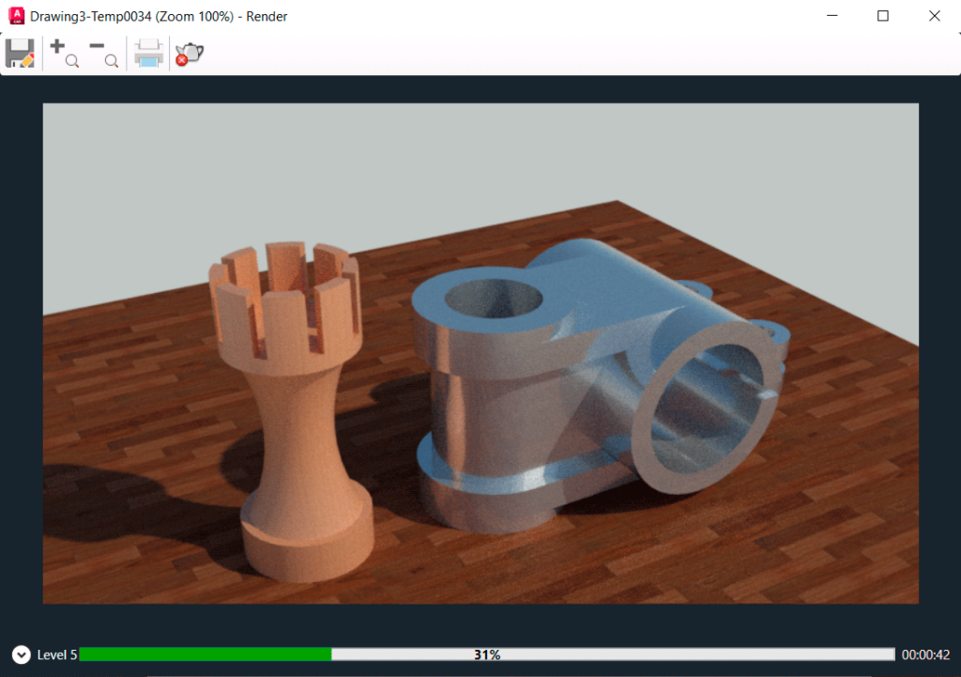Click the 31% progress label
Screen dimensions: 961x677
(x=489, y=654)
